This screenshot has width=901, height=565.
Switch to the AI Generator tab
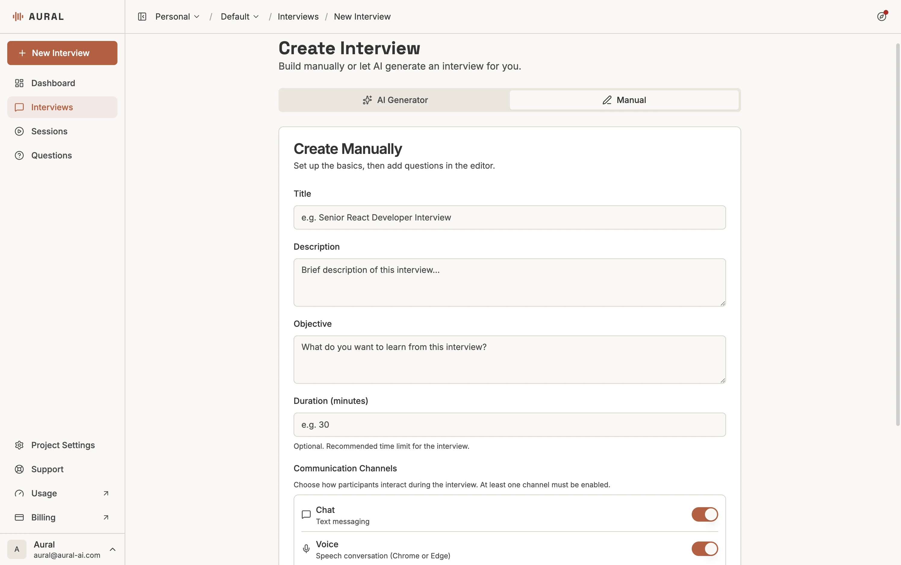click(395, 100)
